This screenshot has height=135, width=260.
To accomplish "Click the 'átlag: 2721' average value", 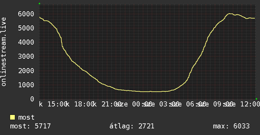I will click(132, 126).
